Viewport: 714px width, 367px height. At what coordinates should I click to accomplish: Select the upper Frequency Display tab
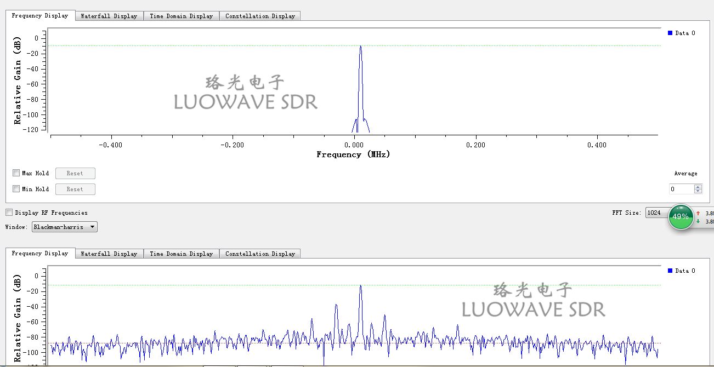40,15
